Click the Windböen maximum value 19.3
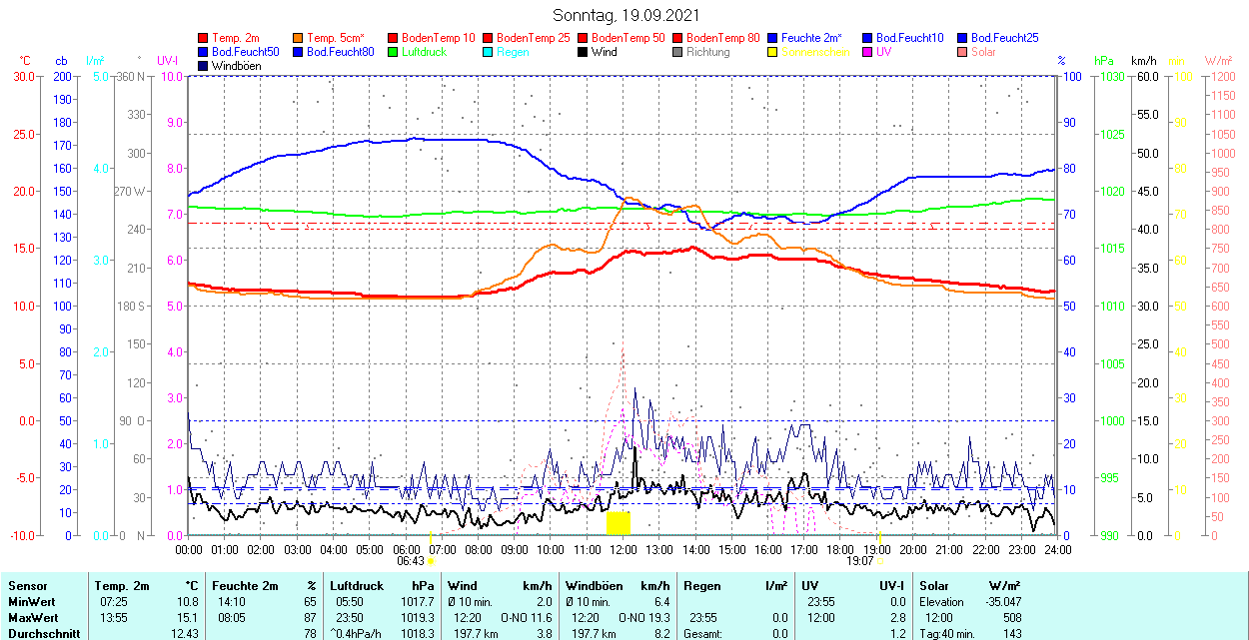Image resolution: width=1249 pixels, height=640 pixels. (658, 618)
